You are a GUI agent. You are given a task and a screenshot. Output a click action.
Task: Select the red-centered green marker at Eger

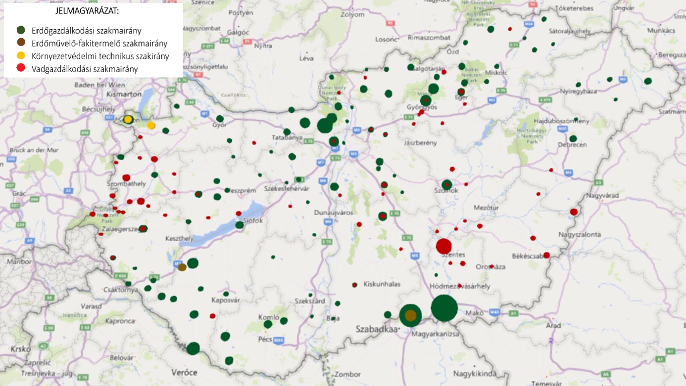461,91
